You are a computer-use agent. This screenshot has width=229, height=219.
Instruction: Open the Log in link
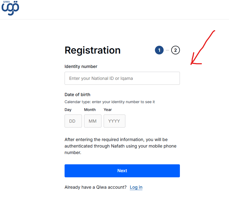pos(136,187)
